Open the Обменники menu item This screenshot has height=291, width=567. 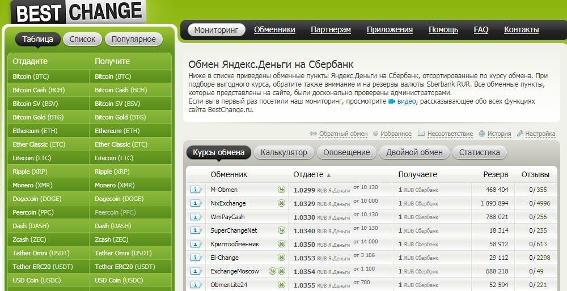(x=274, y=30)
